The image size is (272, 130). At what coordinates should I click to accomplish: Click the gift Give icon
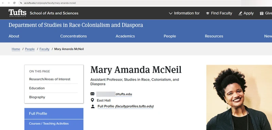261,13
